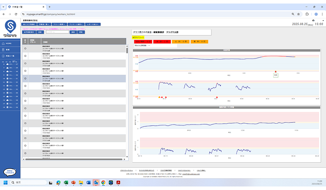The width and height of the screenshot is (326, 190).
Task: Open Outlook from the Windows taskbar
Action: pyautogui.click(x=95, y=182)
